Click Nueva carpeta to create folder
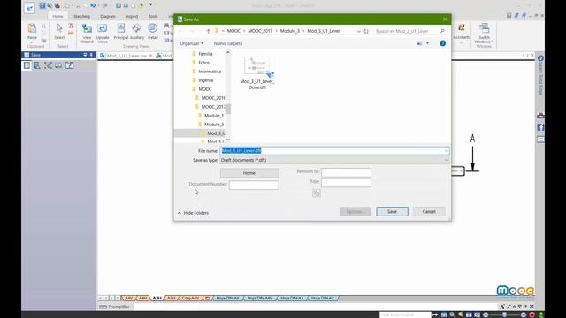This screenshot has width=566, height=318. tap(228, 43)
